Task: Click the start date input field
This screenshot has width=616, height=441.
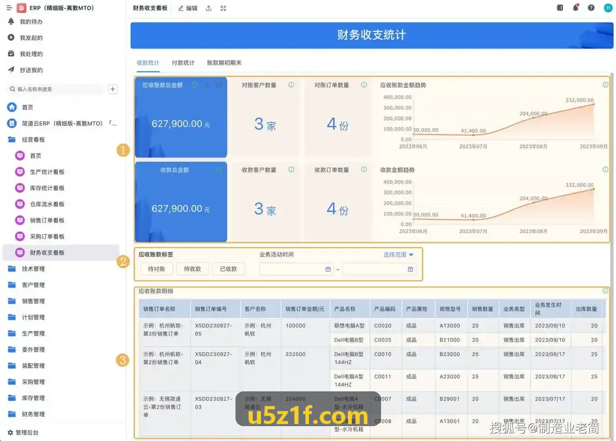Action: [297, 269]
